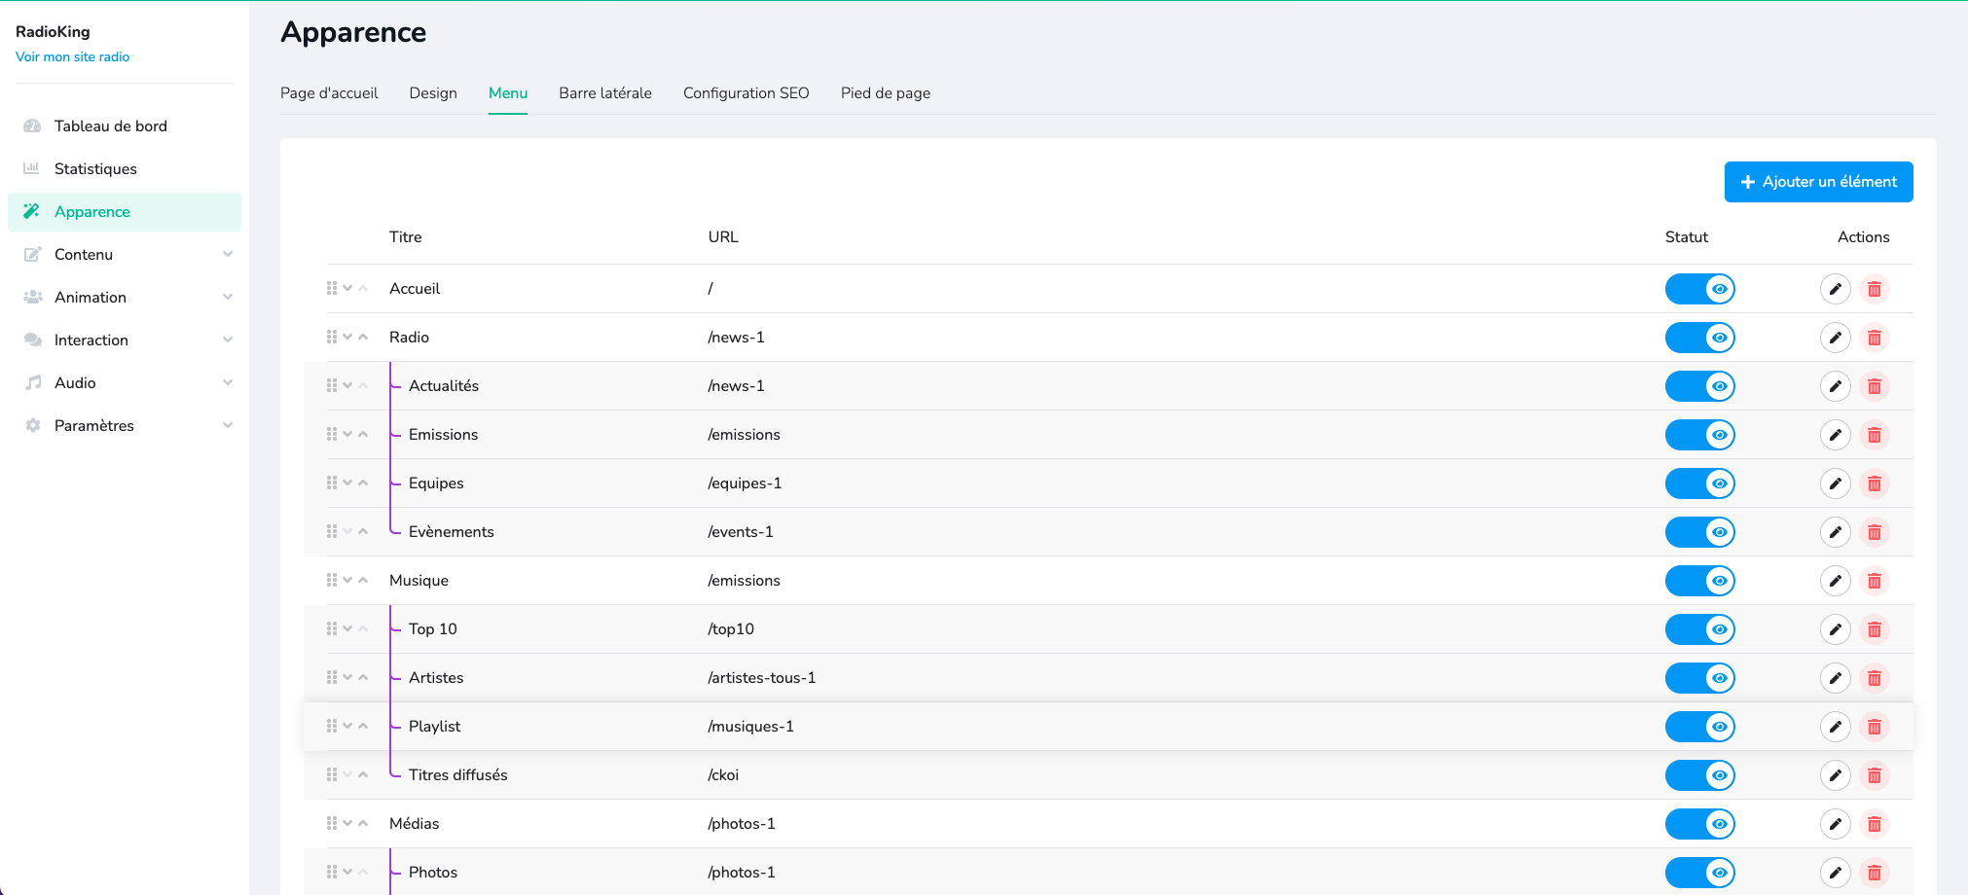Toggle visibility of Actualités menu item
The height and width of the screenshot is (895, 1968).
click(1699, 386)
